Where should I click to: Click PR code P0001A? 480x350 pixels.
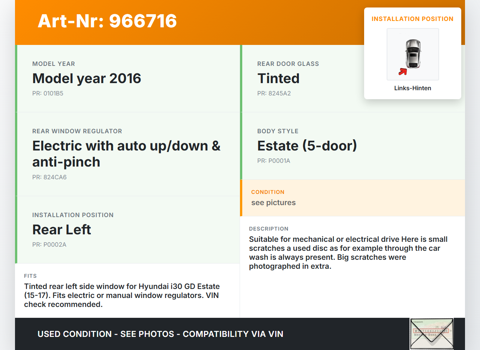click(x=273, y=161)
